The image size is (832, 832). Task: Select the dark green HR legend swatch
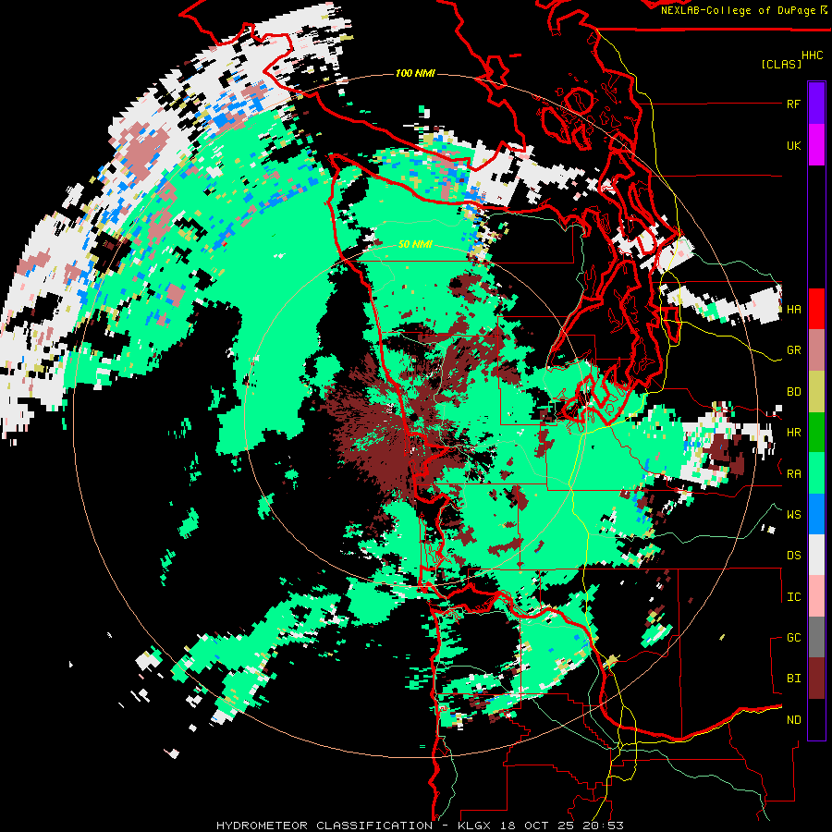[x=816, y=432]
